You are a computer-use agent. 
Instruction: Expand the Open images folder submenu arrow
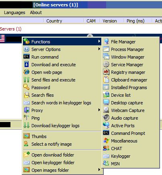point(99,169)
